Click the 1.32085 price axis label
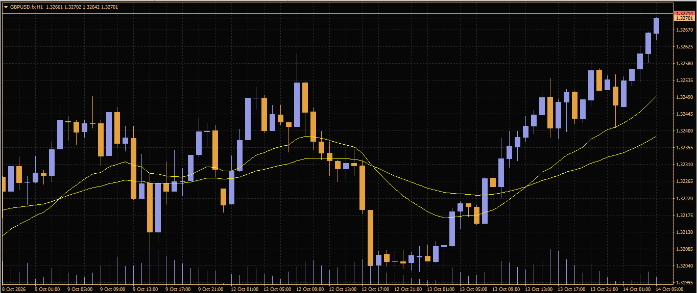Viewport: 697px width, 293px height. (x=684, y=249)
